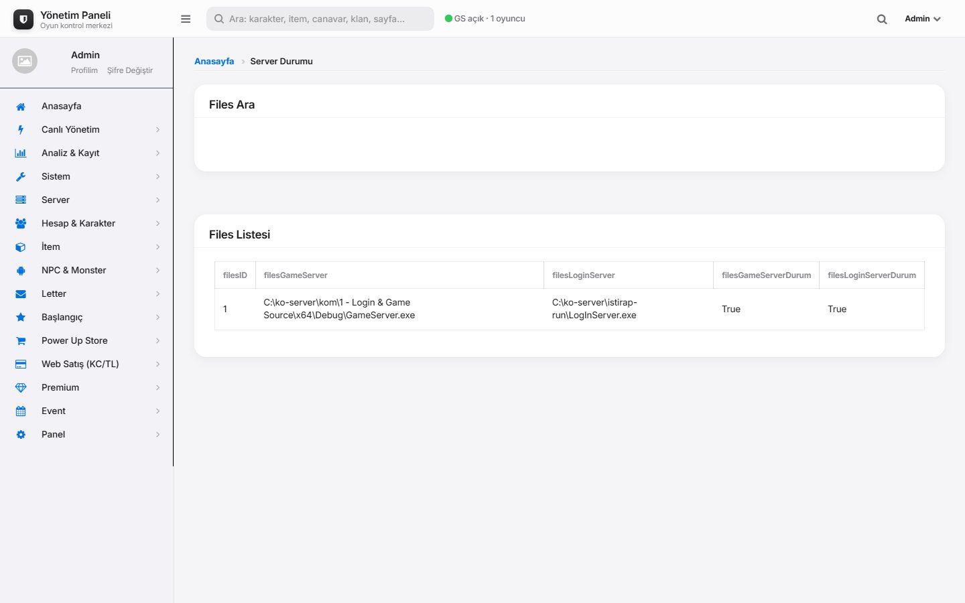This screenshot has height=603, width=965.
Task: Click the Analiz & Kayıt bar chart icon
Action: (21, 153)
